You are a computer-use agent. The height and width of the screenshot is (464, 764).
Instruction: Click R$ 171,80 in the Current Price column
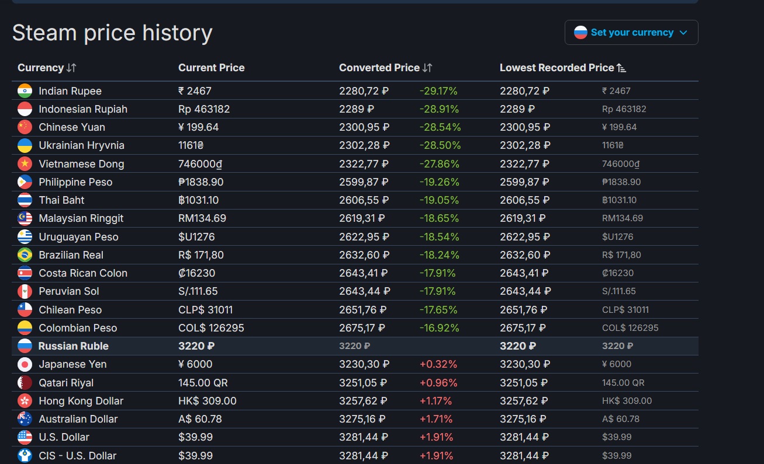click(201, 255)
